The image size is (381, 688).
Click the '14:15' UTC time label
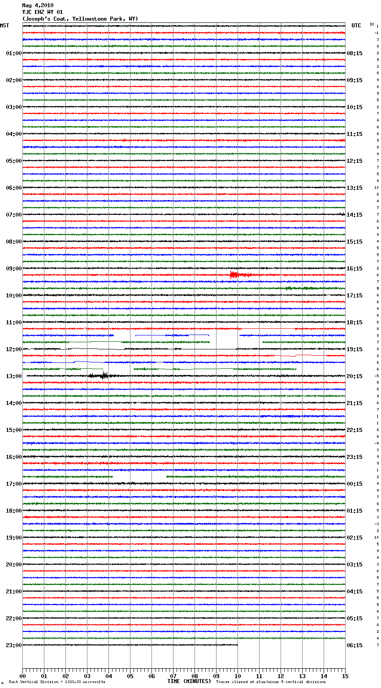pyautogui.click(x=355, y=215)
